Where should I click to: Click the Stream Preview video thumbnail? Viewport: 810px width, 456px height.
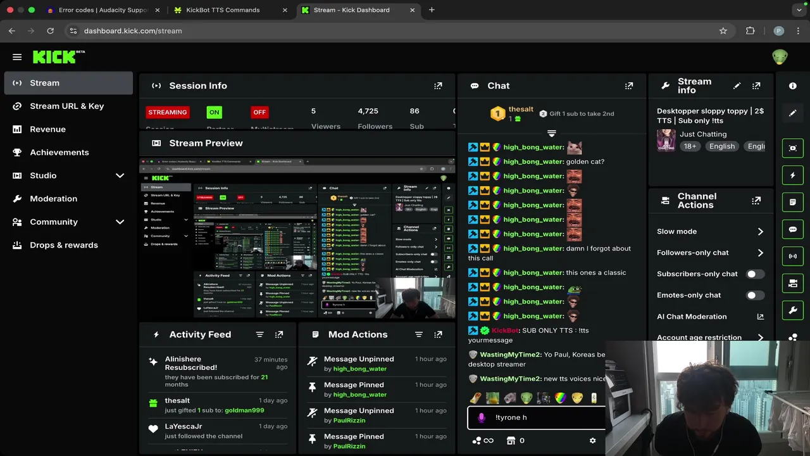click(297, 237)
